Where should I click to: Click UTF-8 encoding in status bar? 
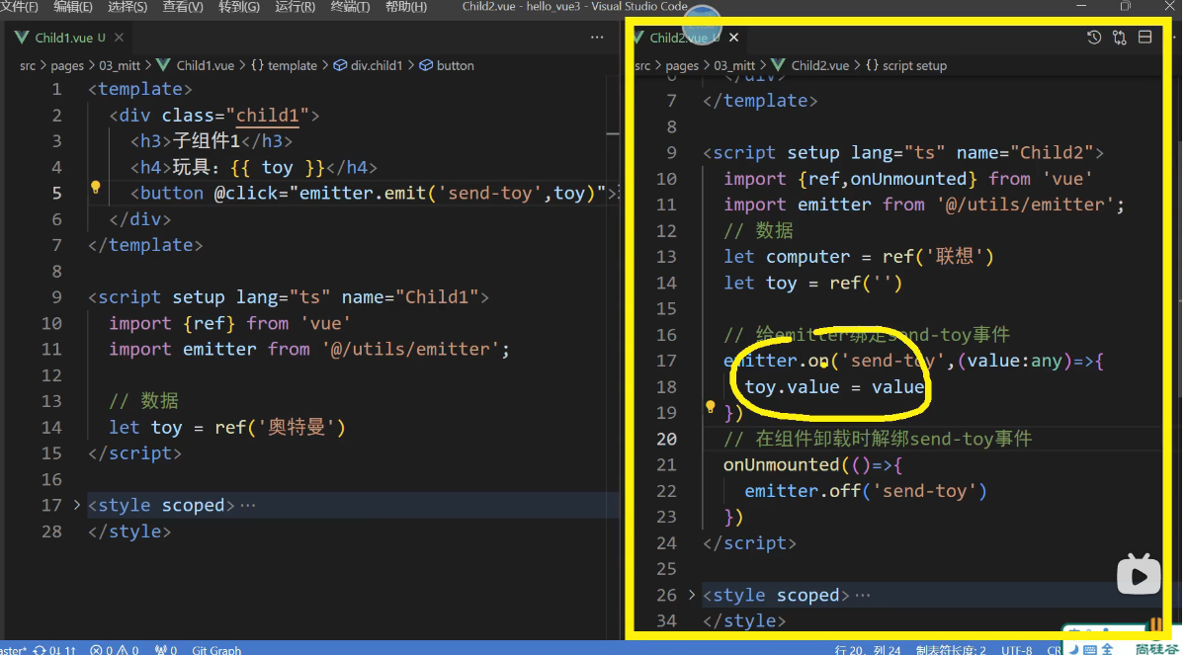tap(1016, 649)
